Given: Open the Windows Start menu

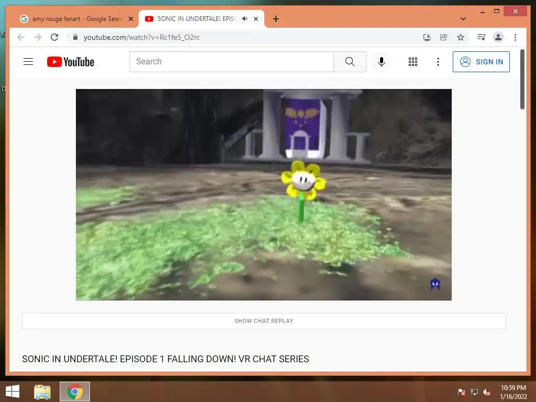Looking at the screenshot, I should [x=13, y=392].
